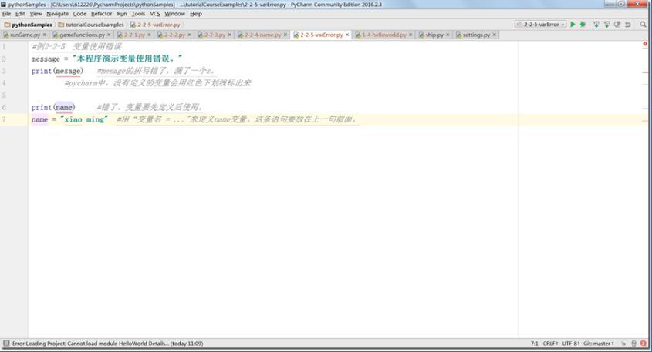Viewport: 652px width, 352px height.
Task: Open the Run menu
Action: (121, 14)
